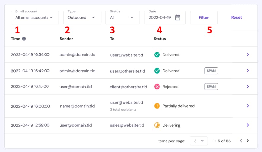
Task: Click orange Partially delivered warning icon
Action: pyautogui.click(x=157, y=106)
